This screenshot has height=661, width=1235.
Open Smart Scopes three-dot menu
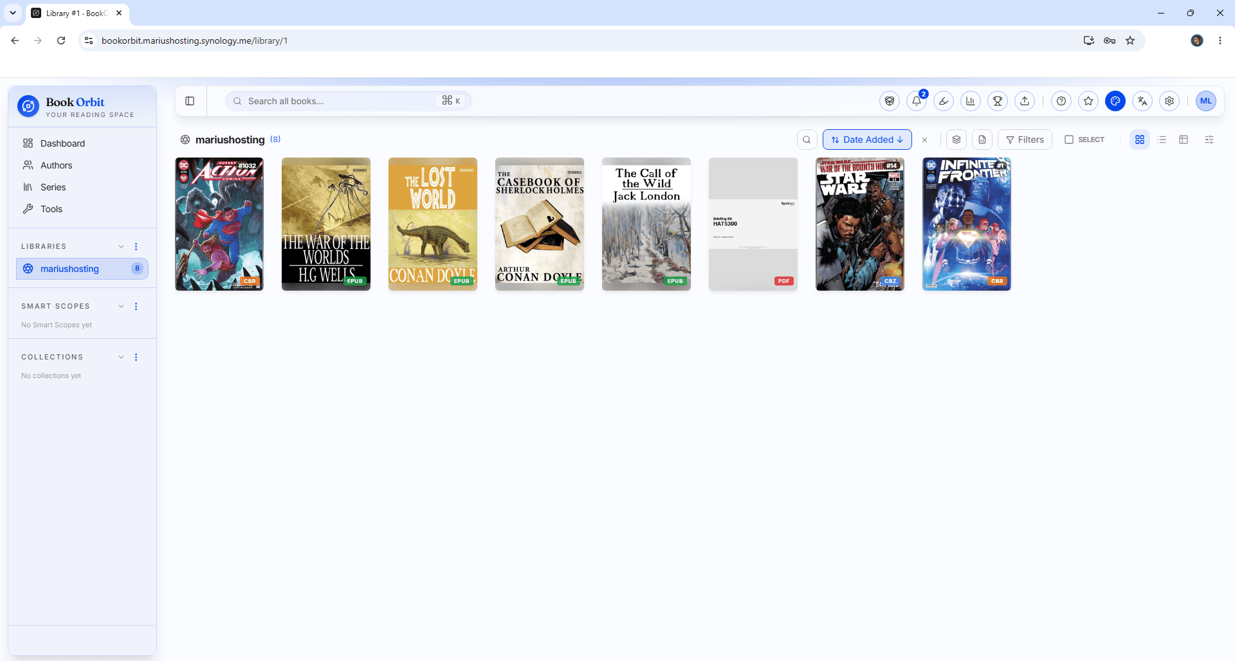click(136, 306)
